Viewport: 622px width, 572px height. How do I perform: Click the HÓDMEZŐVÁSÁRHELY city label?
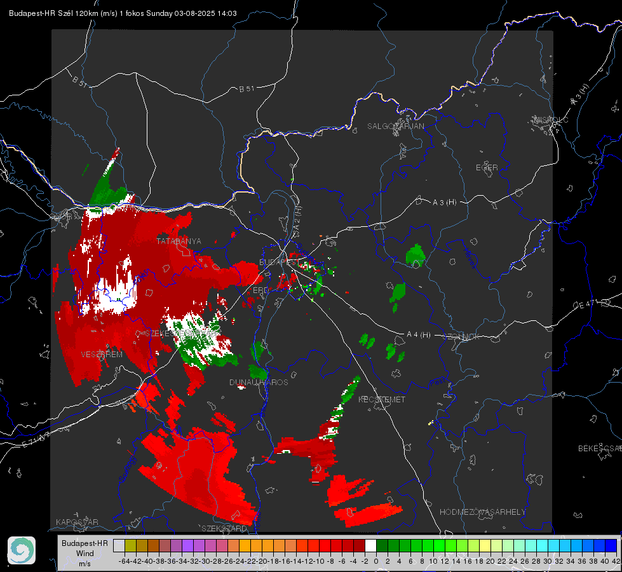pyautogui.click(x=482, y=512)
